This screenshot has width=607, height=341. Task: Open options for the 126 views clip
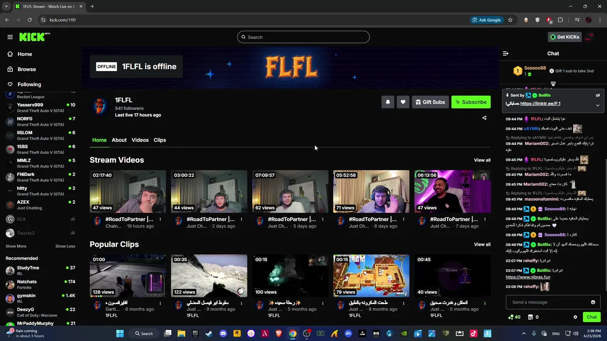pos(160,303)
